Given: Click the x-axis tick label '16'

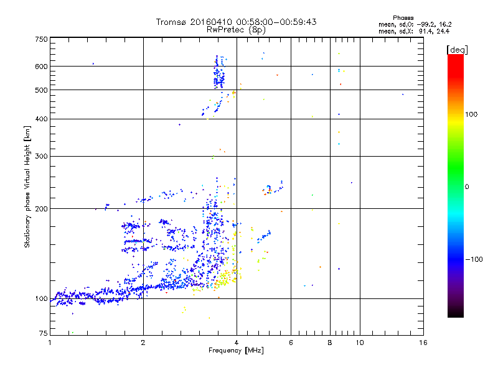Looking at the screenshot, I should [423, 343].
